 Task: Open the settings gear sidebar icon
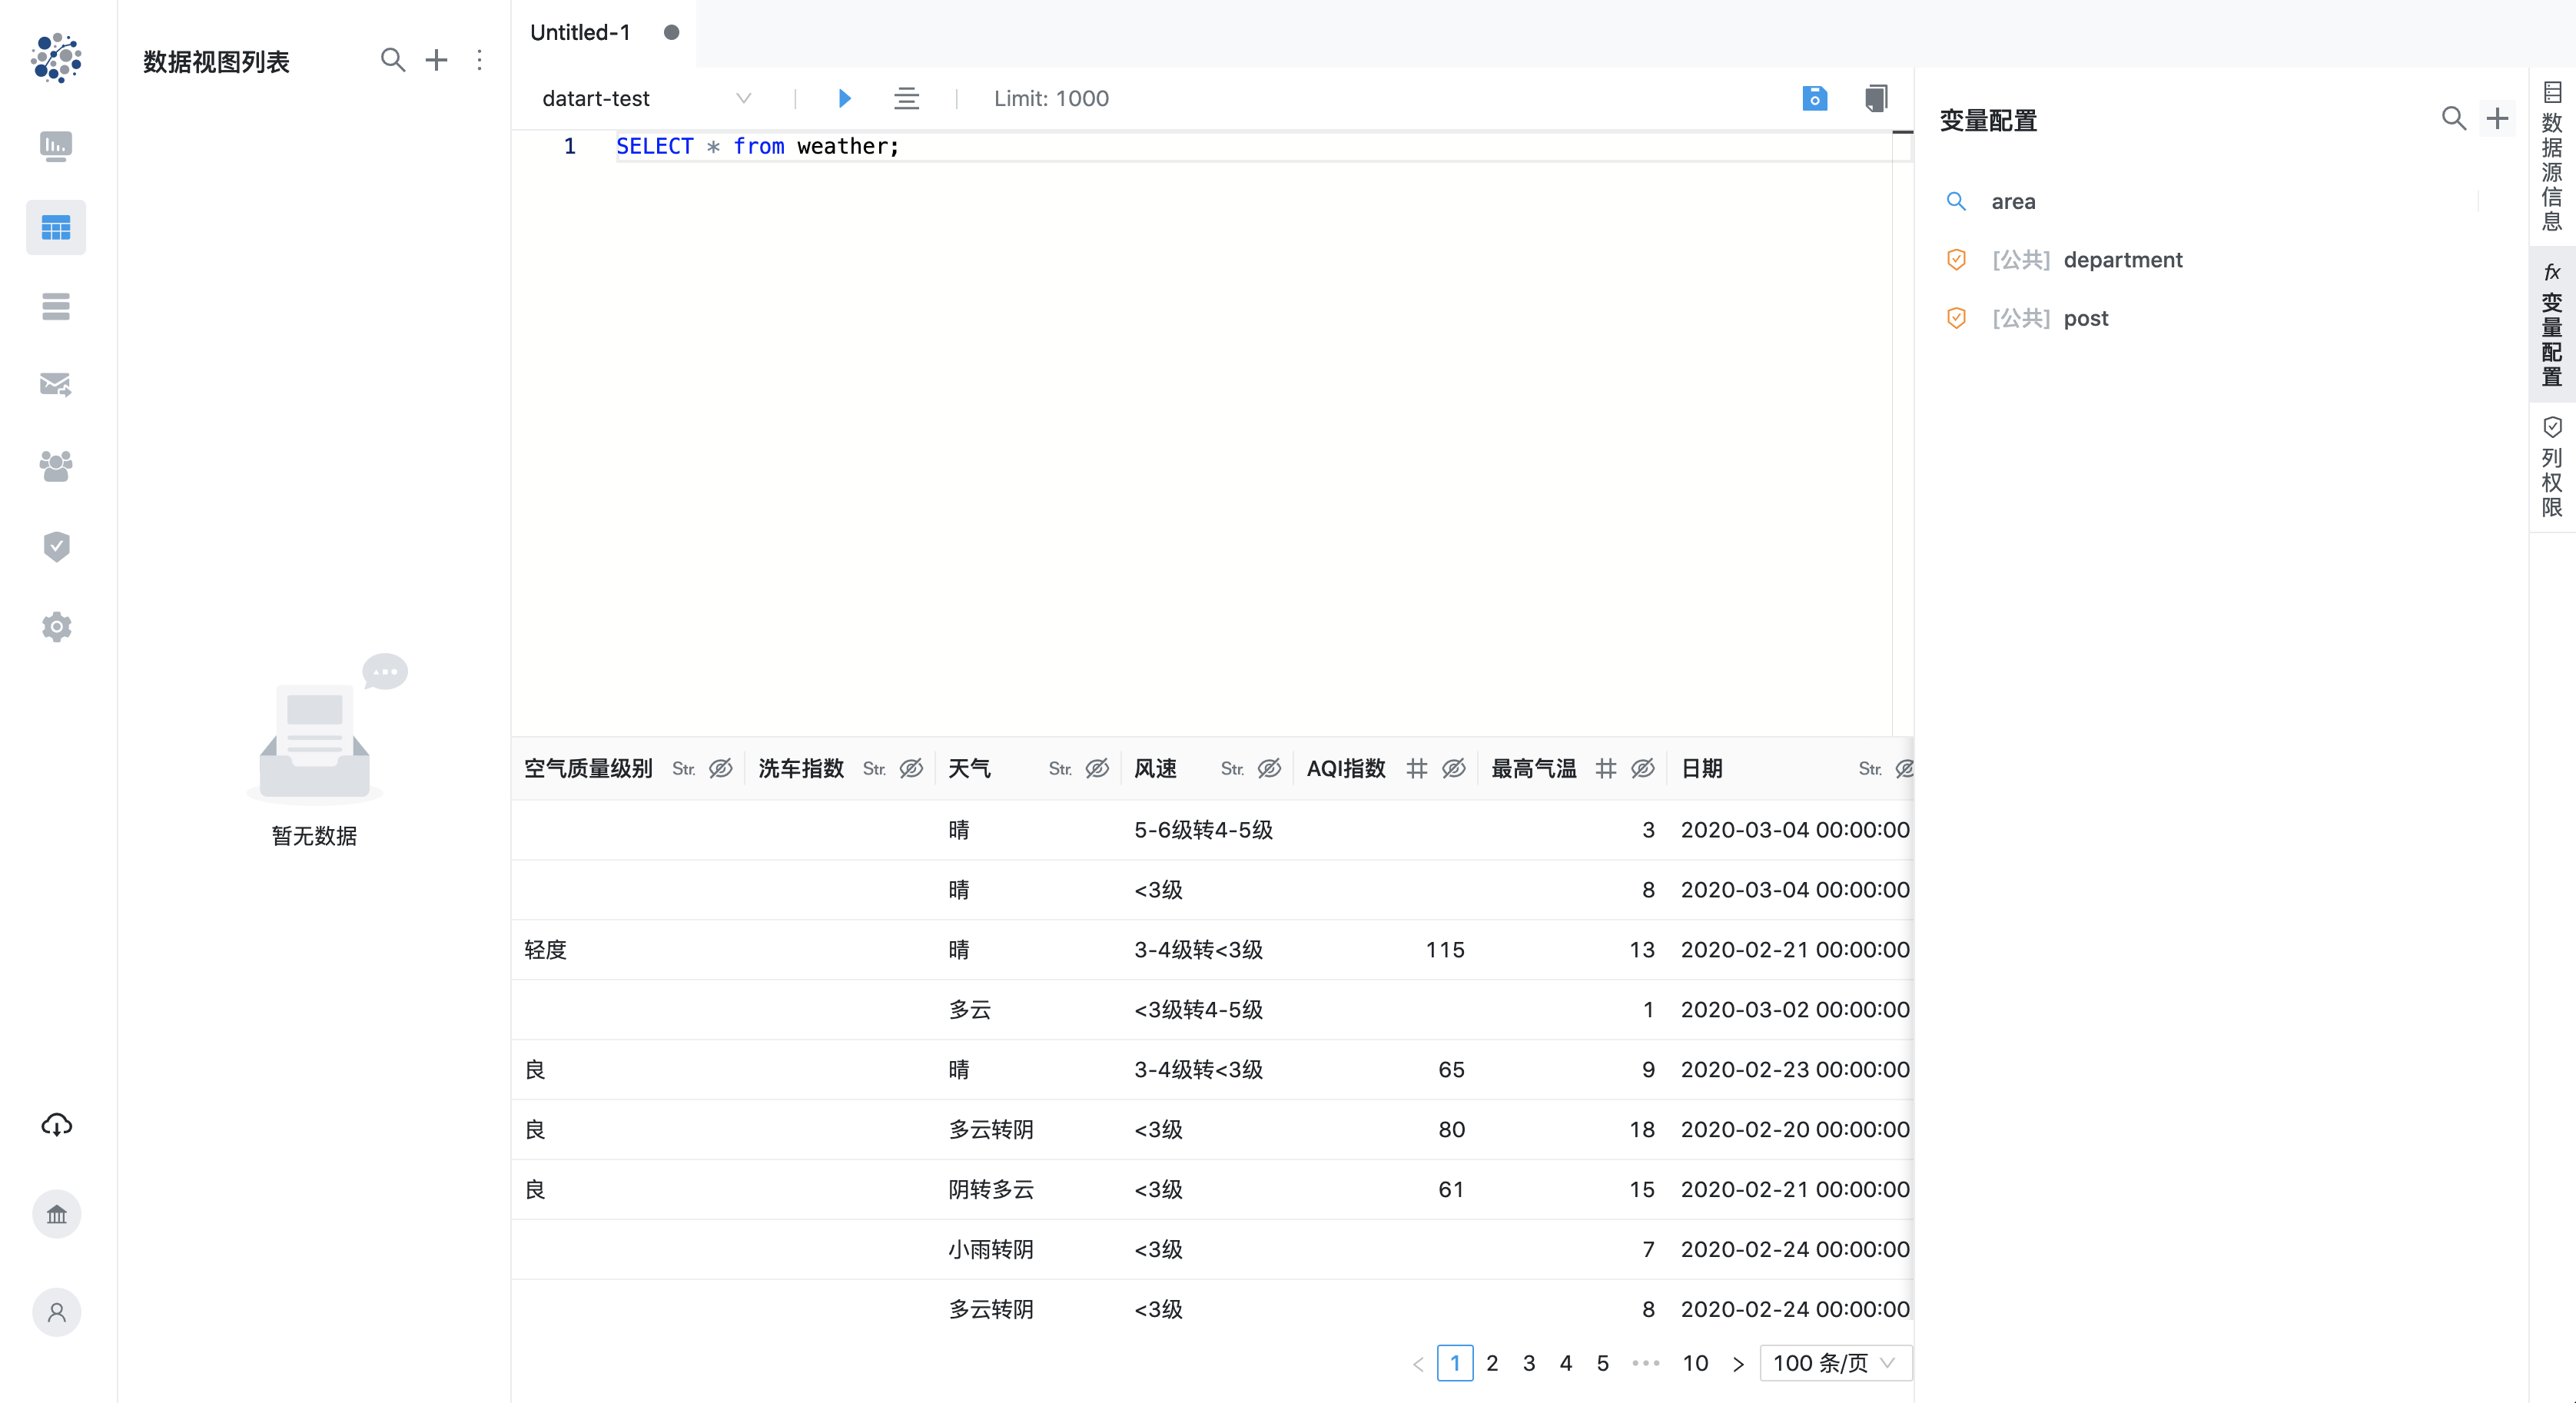pos(56,627)
